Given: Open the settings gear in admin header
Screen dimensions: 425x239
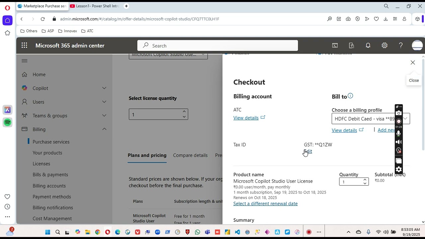Looking at the screenshot, I should [384, 45].
